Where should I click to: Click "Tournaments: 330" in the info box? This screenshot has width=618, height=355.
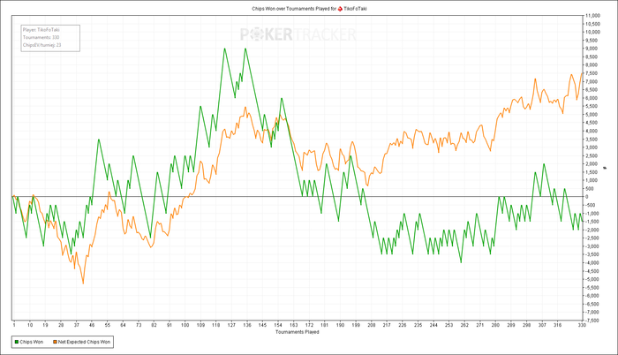[x=41, y=37]
